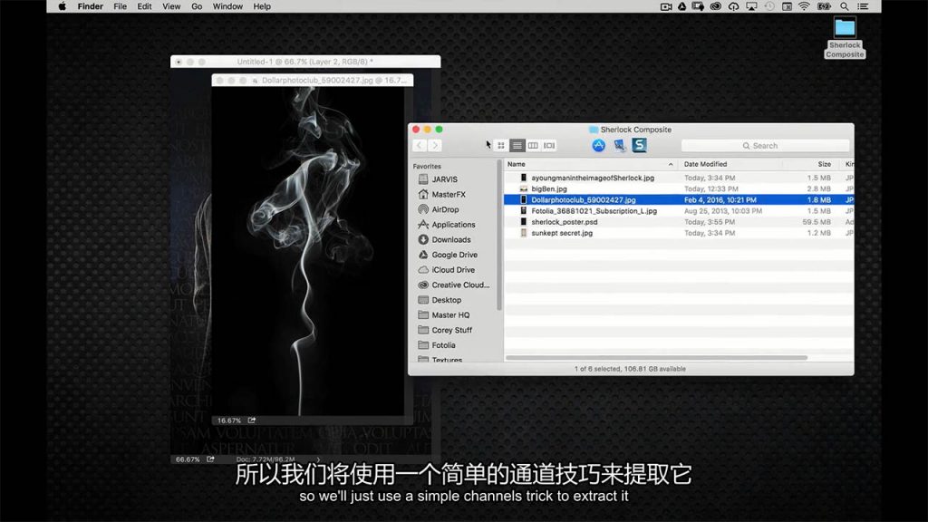Open Applications in Finder sidebar

click(454, 225)
